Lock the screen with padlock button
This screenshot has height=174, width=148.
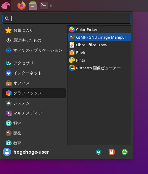pos(112,152)
